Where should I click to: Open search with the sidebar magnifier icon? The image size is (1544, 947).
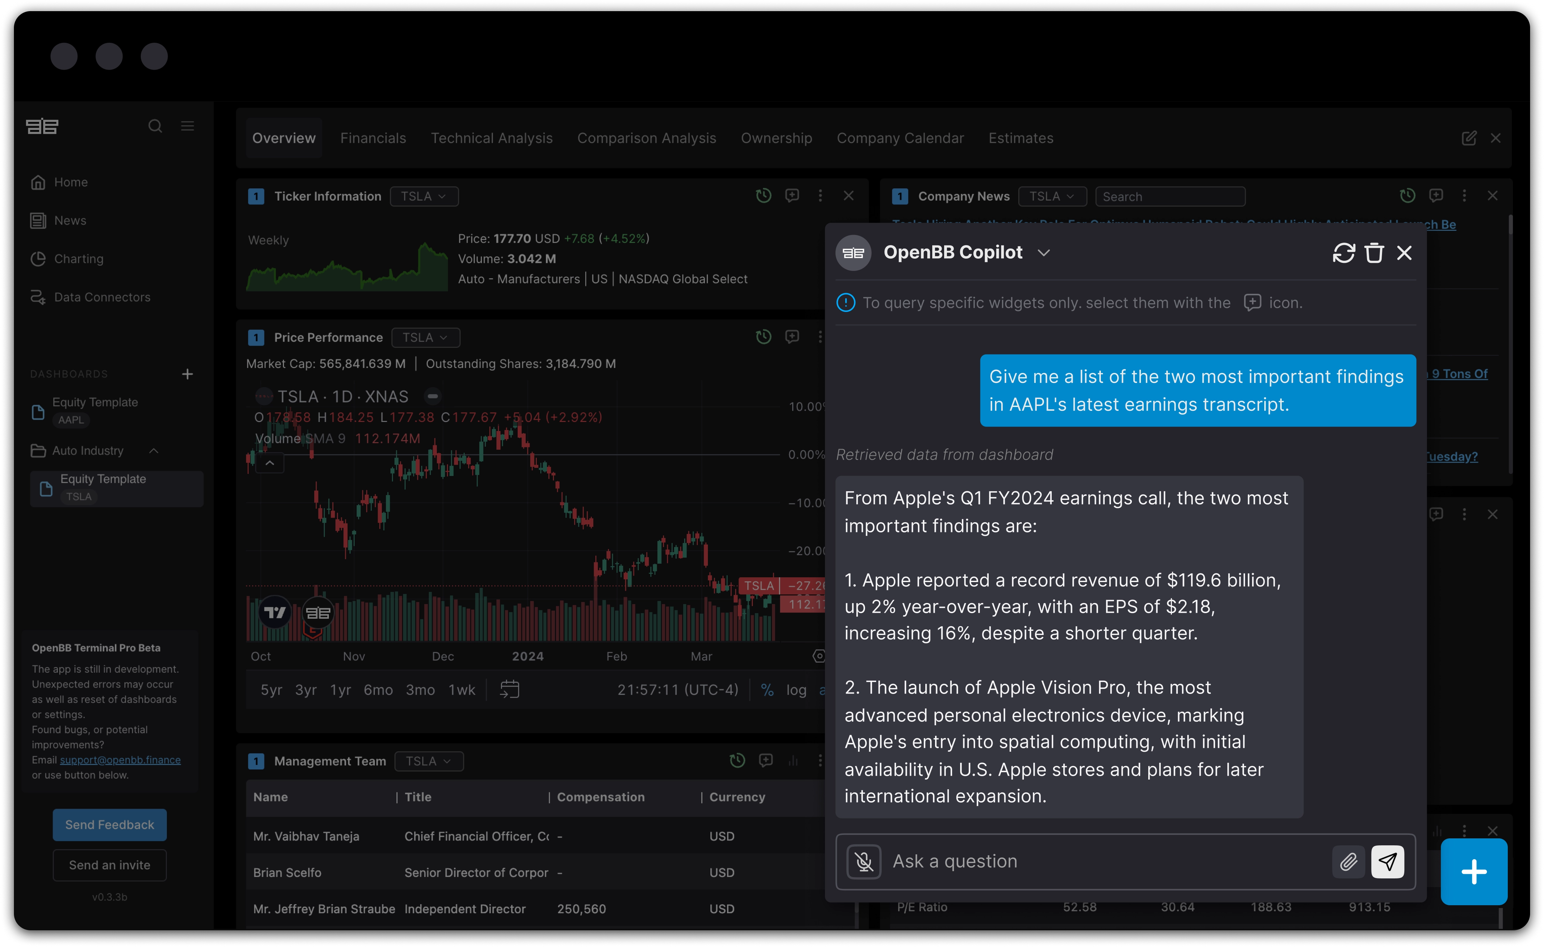(155, 126)
